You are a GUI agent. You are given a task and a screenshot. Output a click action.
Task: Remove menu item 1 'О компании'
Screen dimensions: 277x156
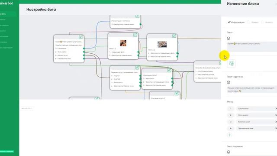[x=276, y=108]
